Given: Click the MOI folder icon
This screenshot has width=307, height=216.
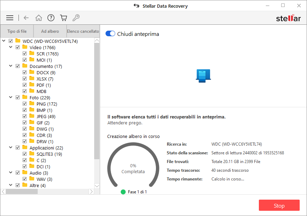Looking at the screenshot, I should click(x=32, y=60).
